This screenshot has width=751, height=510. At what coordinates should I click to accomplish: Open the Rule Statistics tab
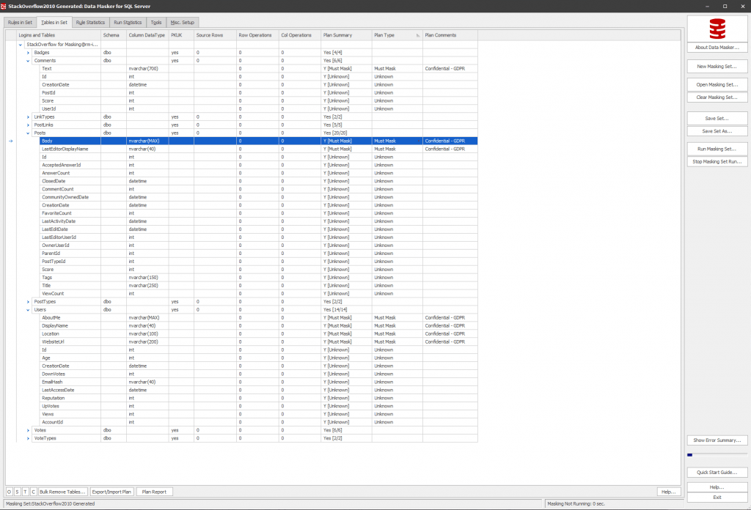90,23
